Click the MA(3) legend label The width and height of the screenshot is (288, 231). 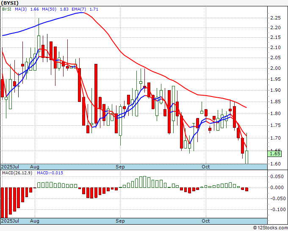pos(21,9)
